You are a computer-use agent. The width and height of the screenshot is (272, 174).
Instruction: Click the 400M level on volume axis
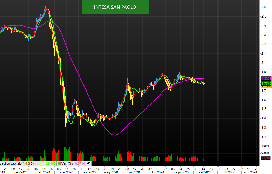tap(265, 146)
